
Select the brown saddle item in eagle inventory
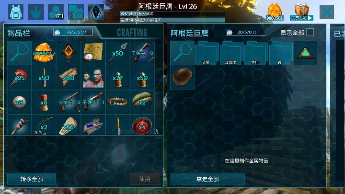pos(182,78)
